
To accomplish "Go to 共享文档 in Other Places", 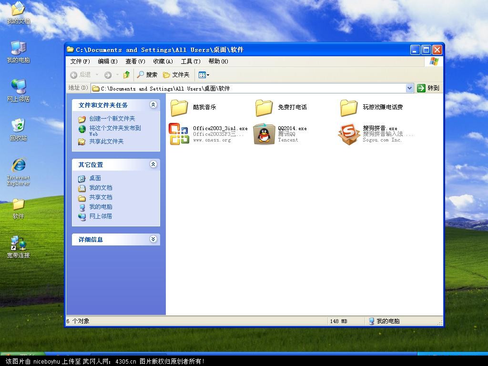I will [101, 197].
